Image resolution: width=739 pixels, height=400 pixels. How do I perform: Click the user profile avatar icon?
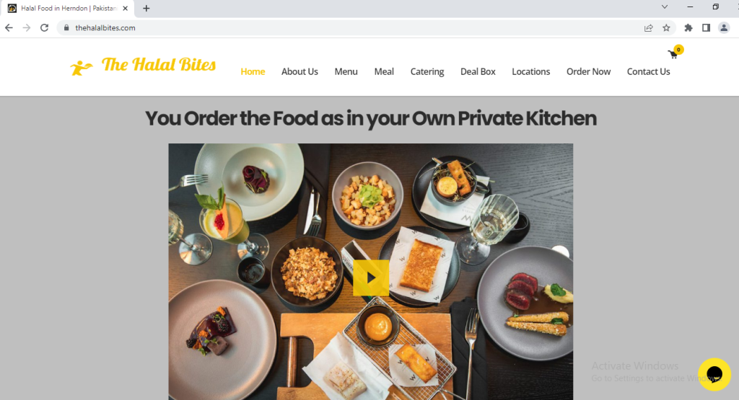(724, 28)
